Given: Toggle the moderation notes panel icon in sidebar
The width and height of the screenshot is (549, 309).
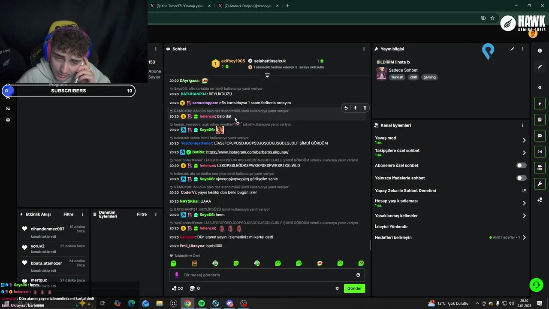Looking at the screenshot, I should point(540,119).
